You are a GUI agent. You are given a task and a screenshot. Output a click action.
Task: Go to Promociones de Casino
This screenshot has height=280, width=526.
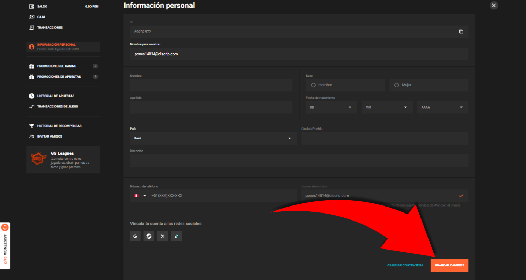tap(57, 66)
